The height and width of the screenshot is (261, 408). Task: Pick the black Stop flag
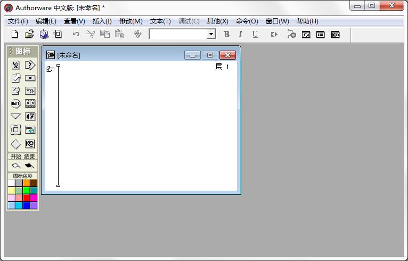(x=29, y=166)
